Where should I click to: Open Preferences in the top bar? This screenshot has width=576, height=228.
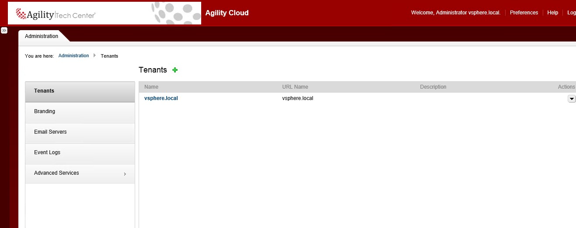click(x=524, y=13)
